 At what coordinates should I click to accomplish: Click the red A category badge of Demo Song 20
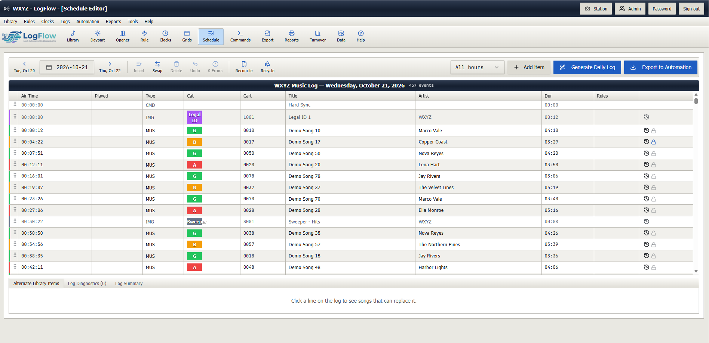(194, 165)
